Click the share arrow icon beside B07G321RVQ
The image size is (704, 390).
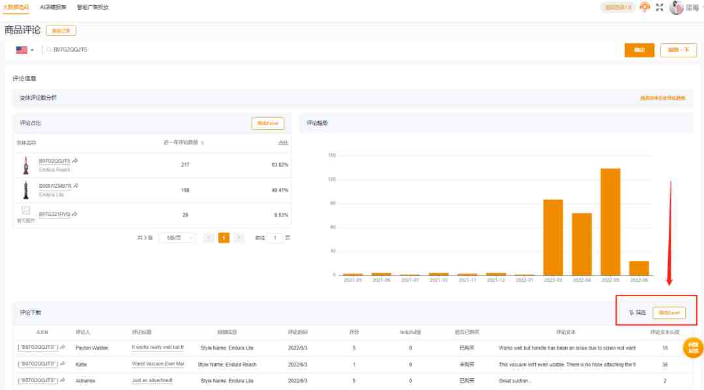tap(74, 214)
